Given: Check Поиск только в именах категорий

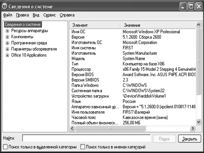Looking at the screenshot, I should (x=83, y=147).
